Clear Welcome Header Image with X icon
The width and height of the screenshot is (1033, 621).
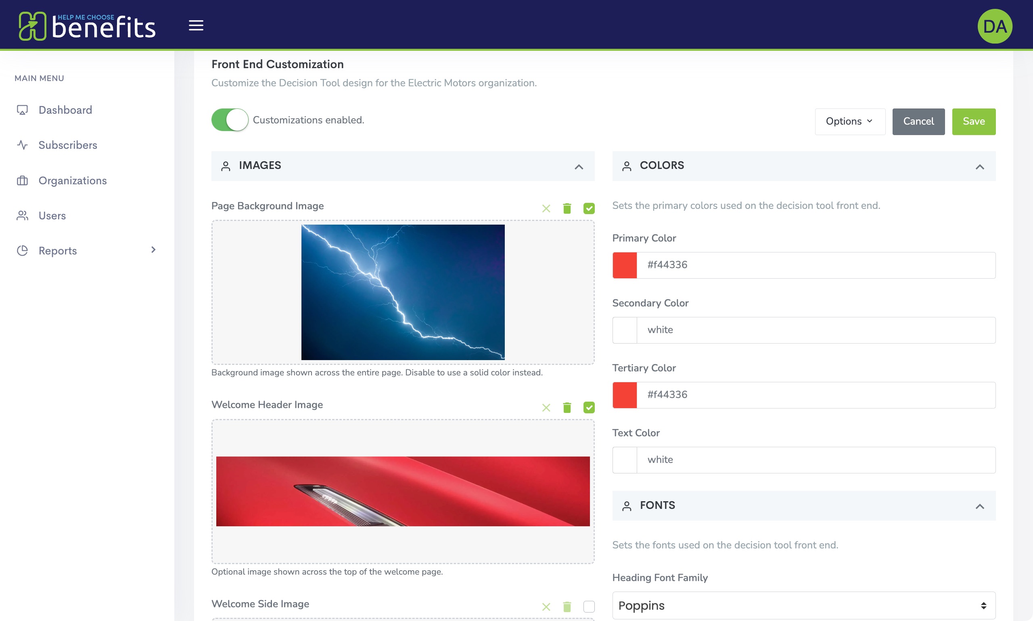(546, 408)
